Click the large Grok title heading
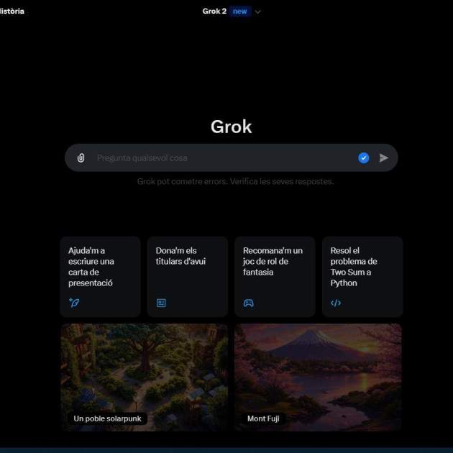Screen dimensions: 453x453 (x=231, y=127)
